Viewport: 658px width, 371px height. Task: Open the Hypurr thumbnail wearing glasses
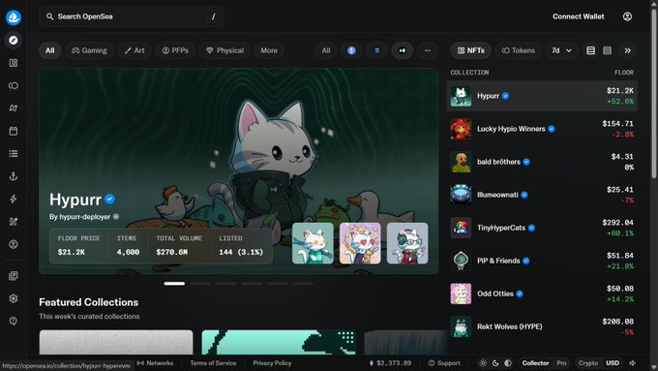pos(407,243)
